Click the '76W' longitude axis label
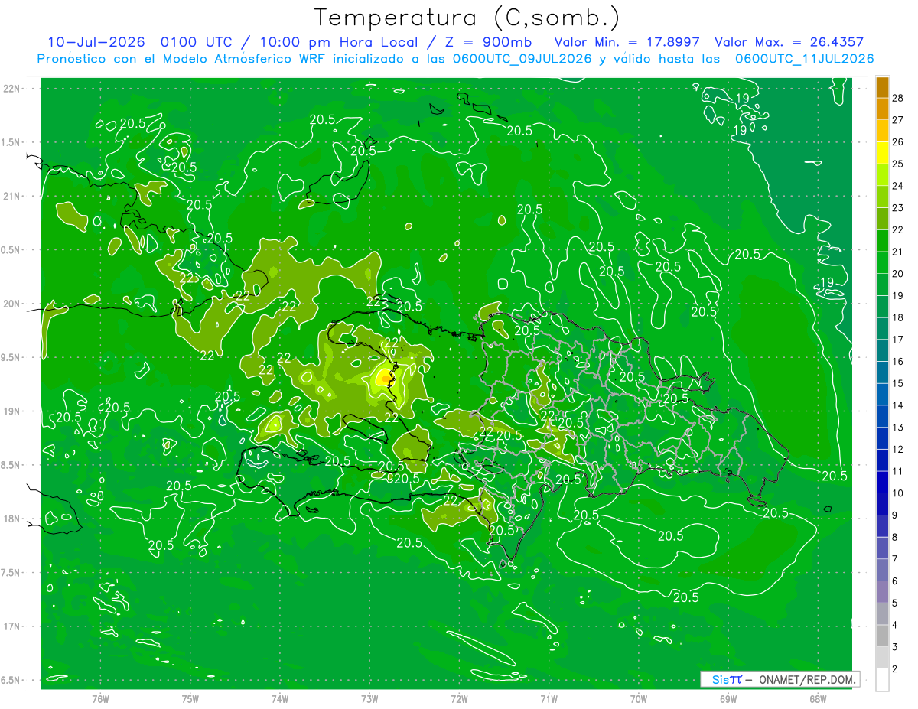Screen dimensions: 918x709 pos(100,698)
